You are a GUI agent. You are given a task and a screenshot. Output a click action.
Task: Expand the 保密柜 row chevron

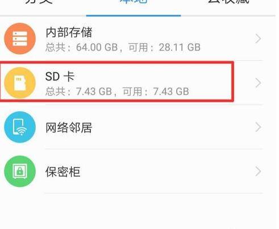pos(258,171)
